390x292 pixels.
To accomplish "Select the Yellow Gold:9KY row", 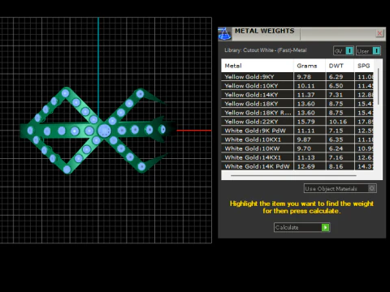I will coord(297,76).
